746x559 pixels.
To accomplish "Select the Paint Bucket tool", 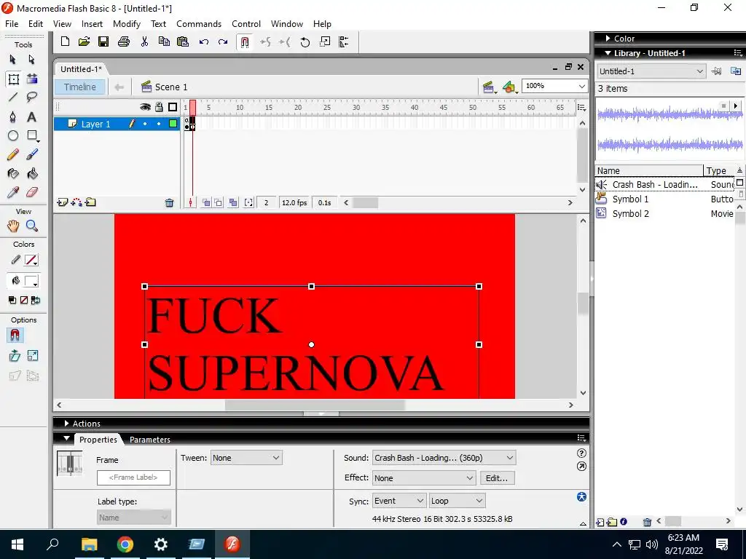I will (32, 173).
